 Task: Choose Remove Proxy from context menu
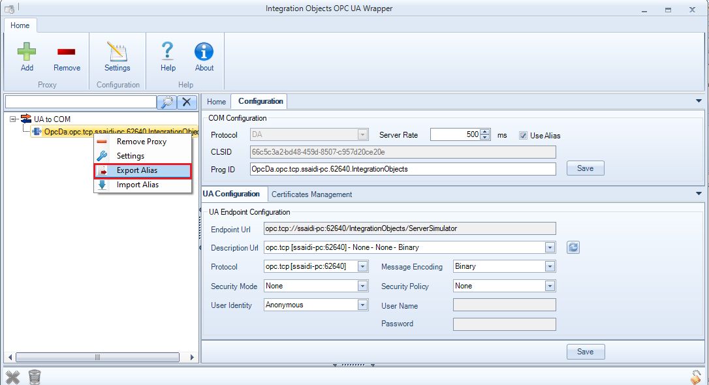[142, 142]
